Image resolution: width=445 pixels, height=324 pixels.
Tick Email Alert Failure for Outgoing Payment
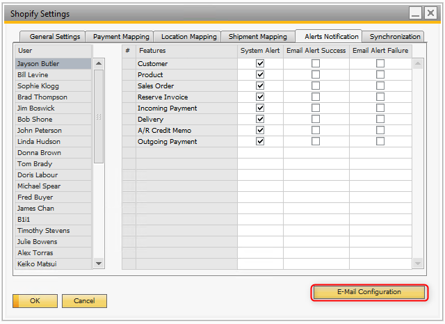(x=380, y=141)
